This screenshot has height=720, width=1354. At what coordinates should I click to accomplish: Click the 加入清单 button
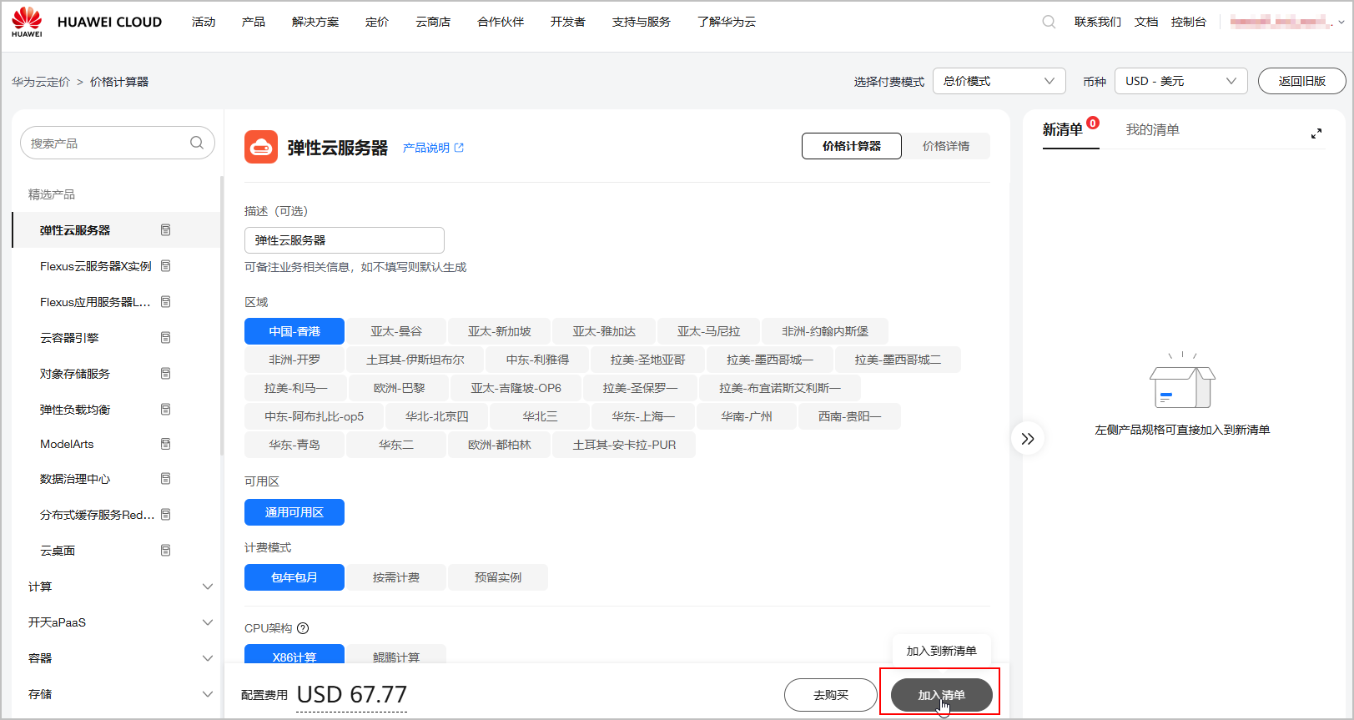[x=942, y=695]
